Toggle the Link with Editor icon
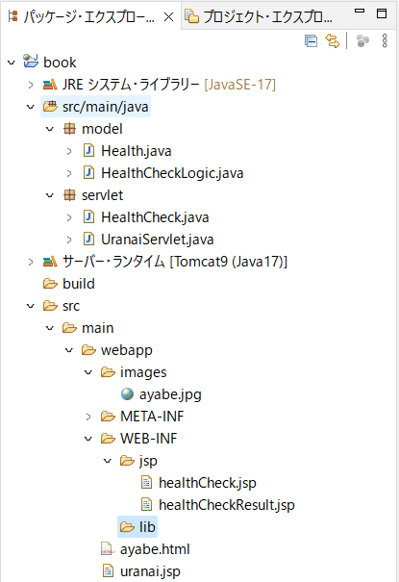This screenshot has height=582, width=399. pyautogui.click(x=333, y=40)
